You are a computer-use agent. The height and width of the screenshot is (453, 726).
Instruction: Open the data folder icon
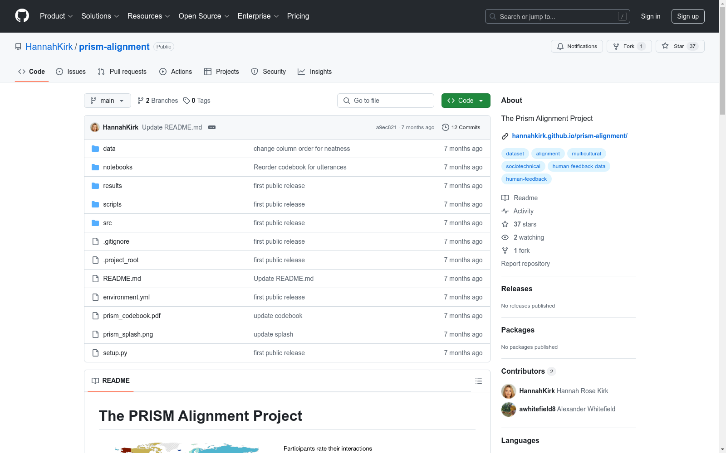[95, 149]
